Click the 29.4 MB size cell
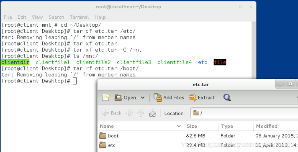This screenshot has height=152, width=298. 196,145
